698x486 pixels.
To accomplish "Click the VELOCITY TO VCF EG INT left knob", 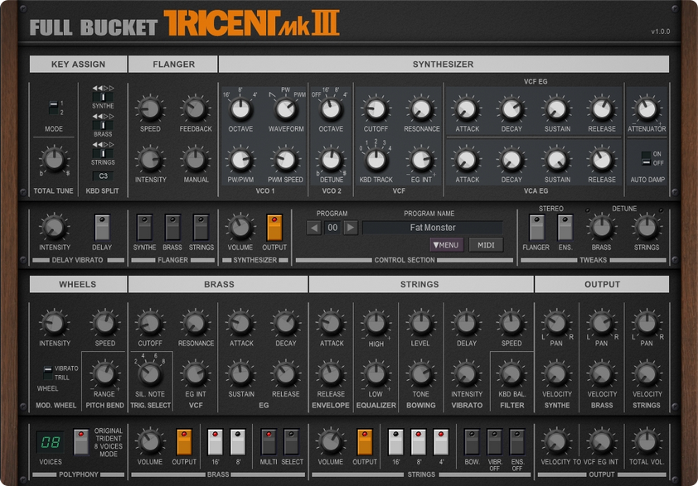I will click(556, 442).
